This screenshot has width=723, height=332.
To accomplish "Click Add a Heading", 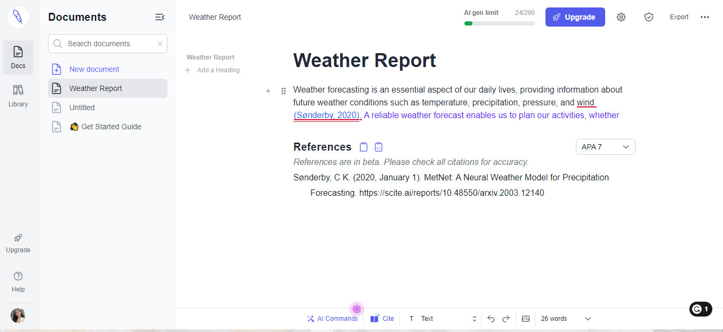I will pos(212,70).
